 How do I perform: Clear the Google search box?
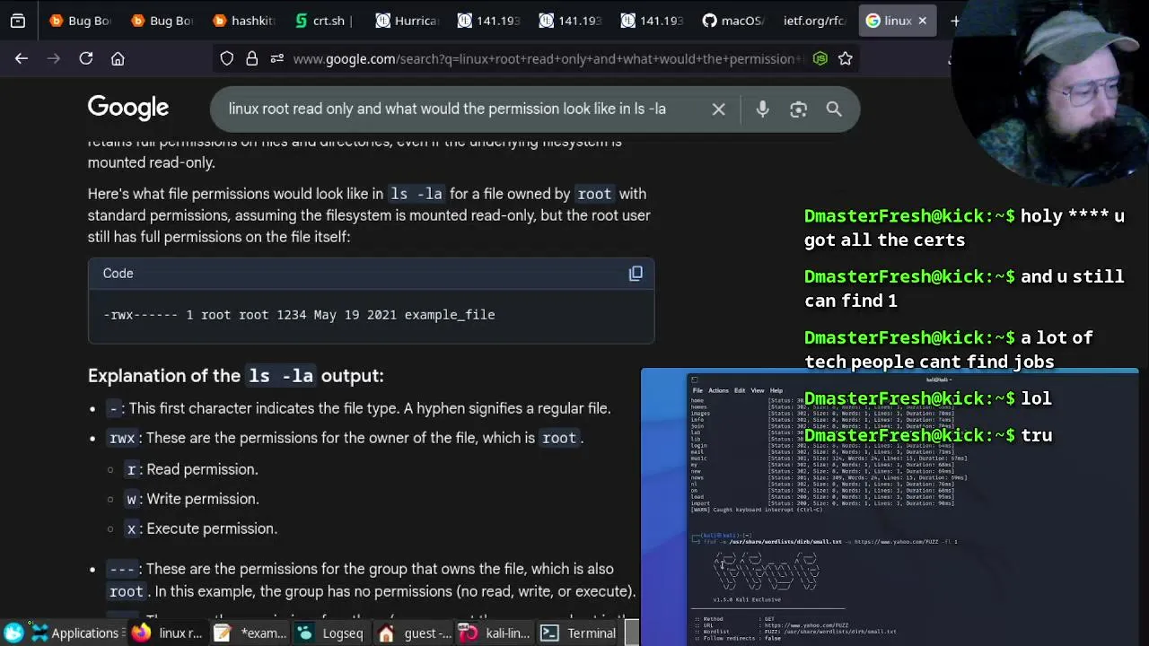coord(718,109)
